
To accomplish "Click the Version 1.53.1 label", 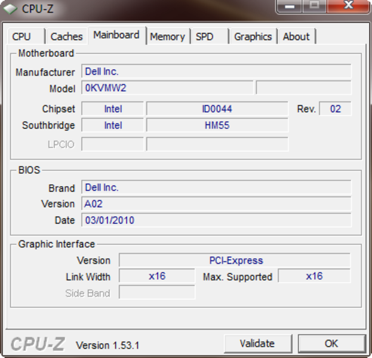I will coord(107,345).
